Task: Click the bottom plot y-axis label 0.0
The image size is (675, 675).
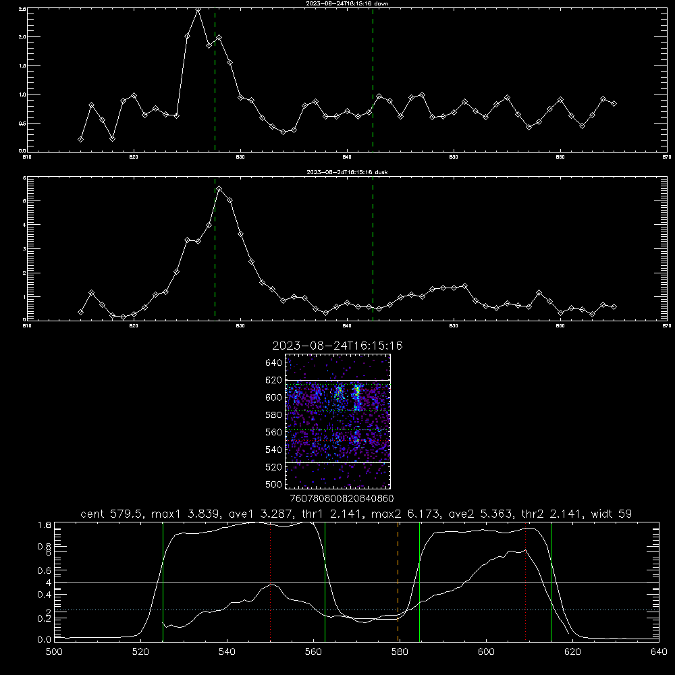Action: pos(45,640)
